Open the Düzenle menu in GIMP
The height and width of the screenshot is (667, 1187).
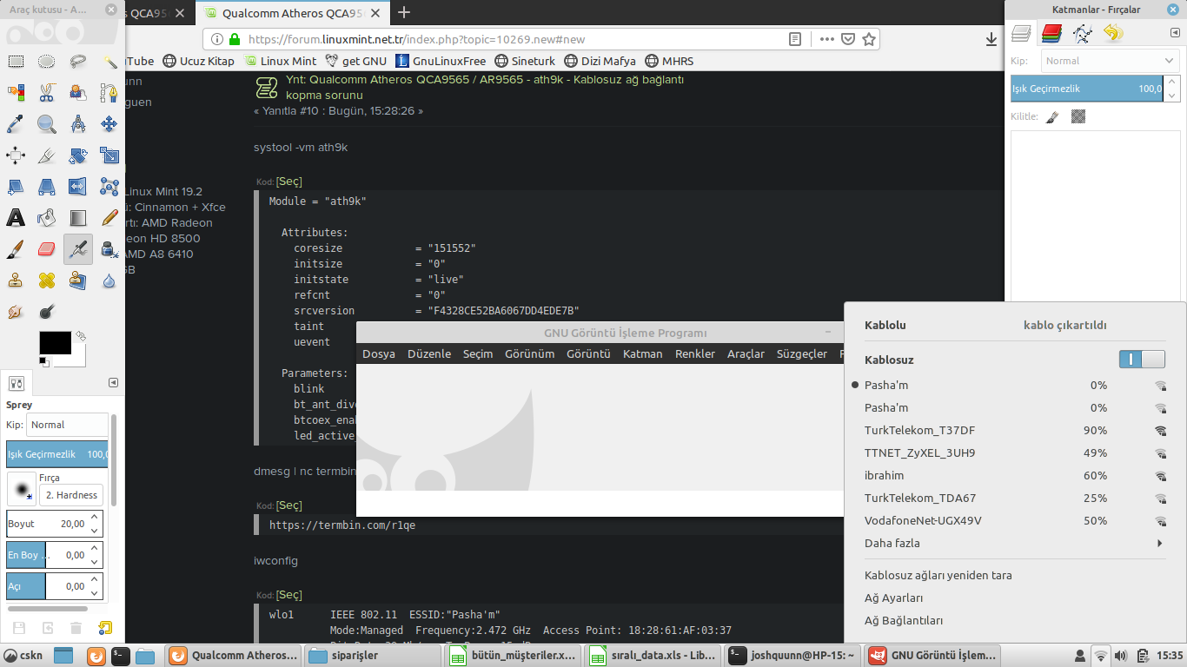[x=429, y=353]
